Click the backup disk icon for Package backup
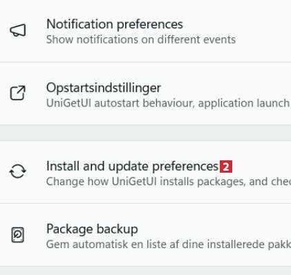 [18, 235]
